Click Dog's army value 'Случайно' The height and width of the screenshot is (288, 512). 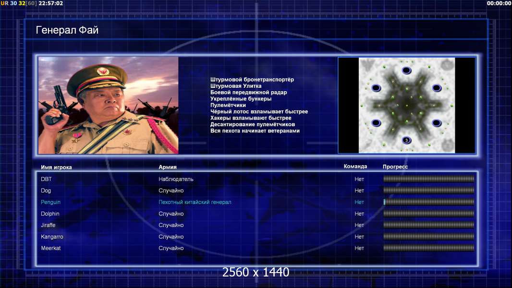coord(171,191)
